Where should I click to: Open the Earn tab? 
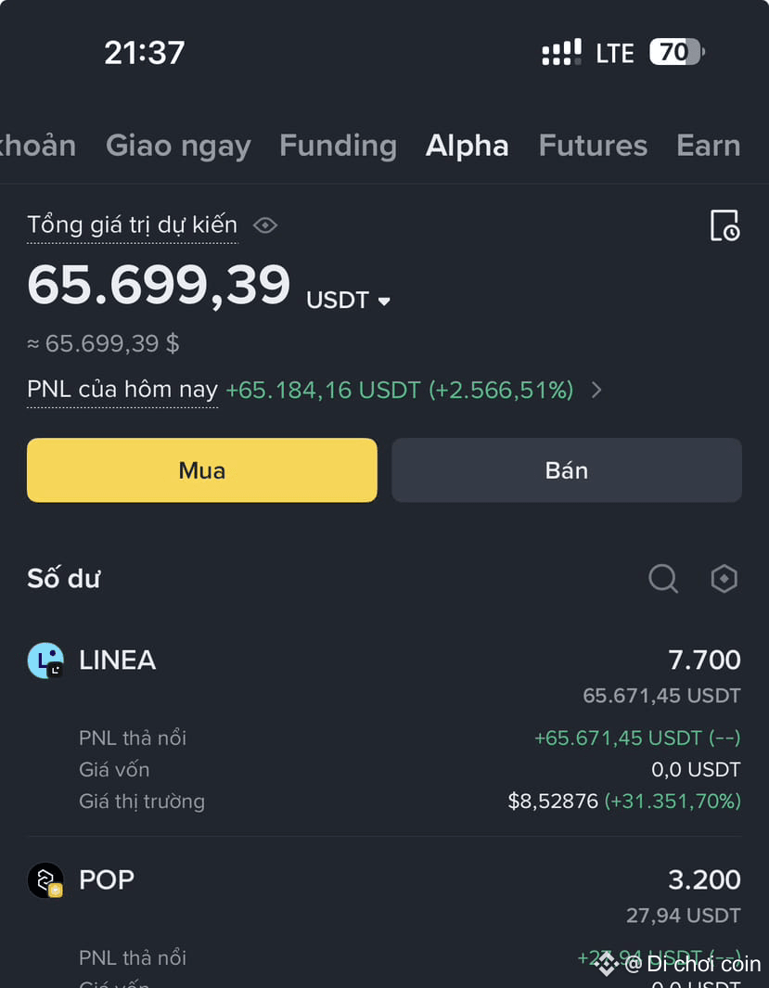click(709, 146)
